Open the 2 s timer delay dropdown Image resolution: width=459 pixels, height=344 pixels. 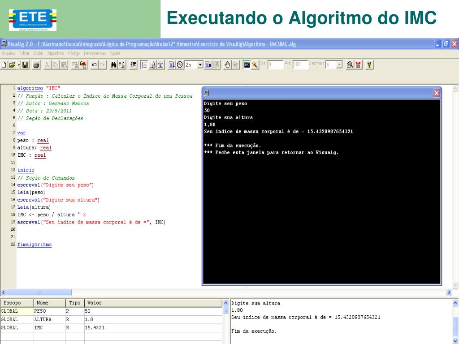(x=200, y=64)
